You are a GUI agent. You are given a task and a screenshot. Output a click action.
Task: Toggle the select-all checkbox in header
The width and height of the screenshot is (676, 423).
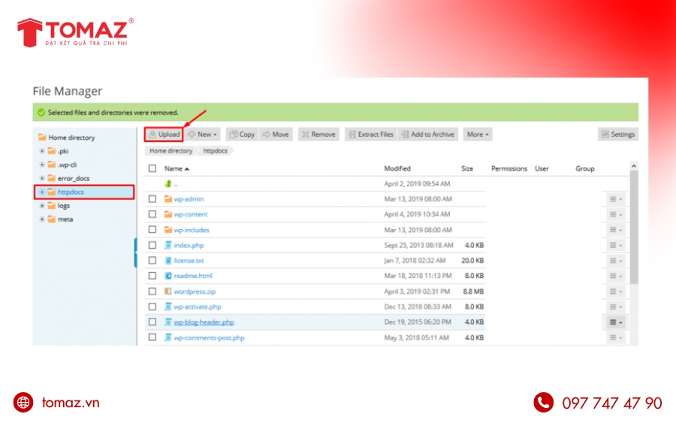[x=152, y=169]
